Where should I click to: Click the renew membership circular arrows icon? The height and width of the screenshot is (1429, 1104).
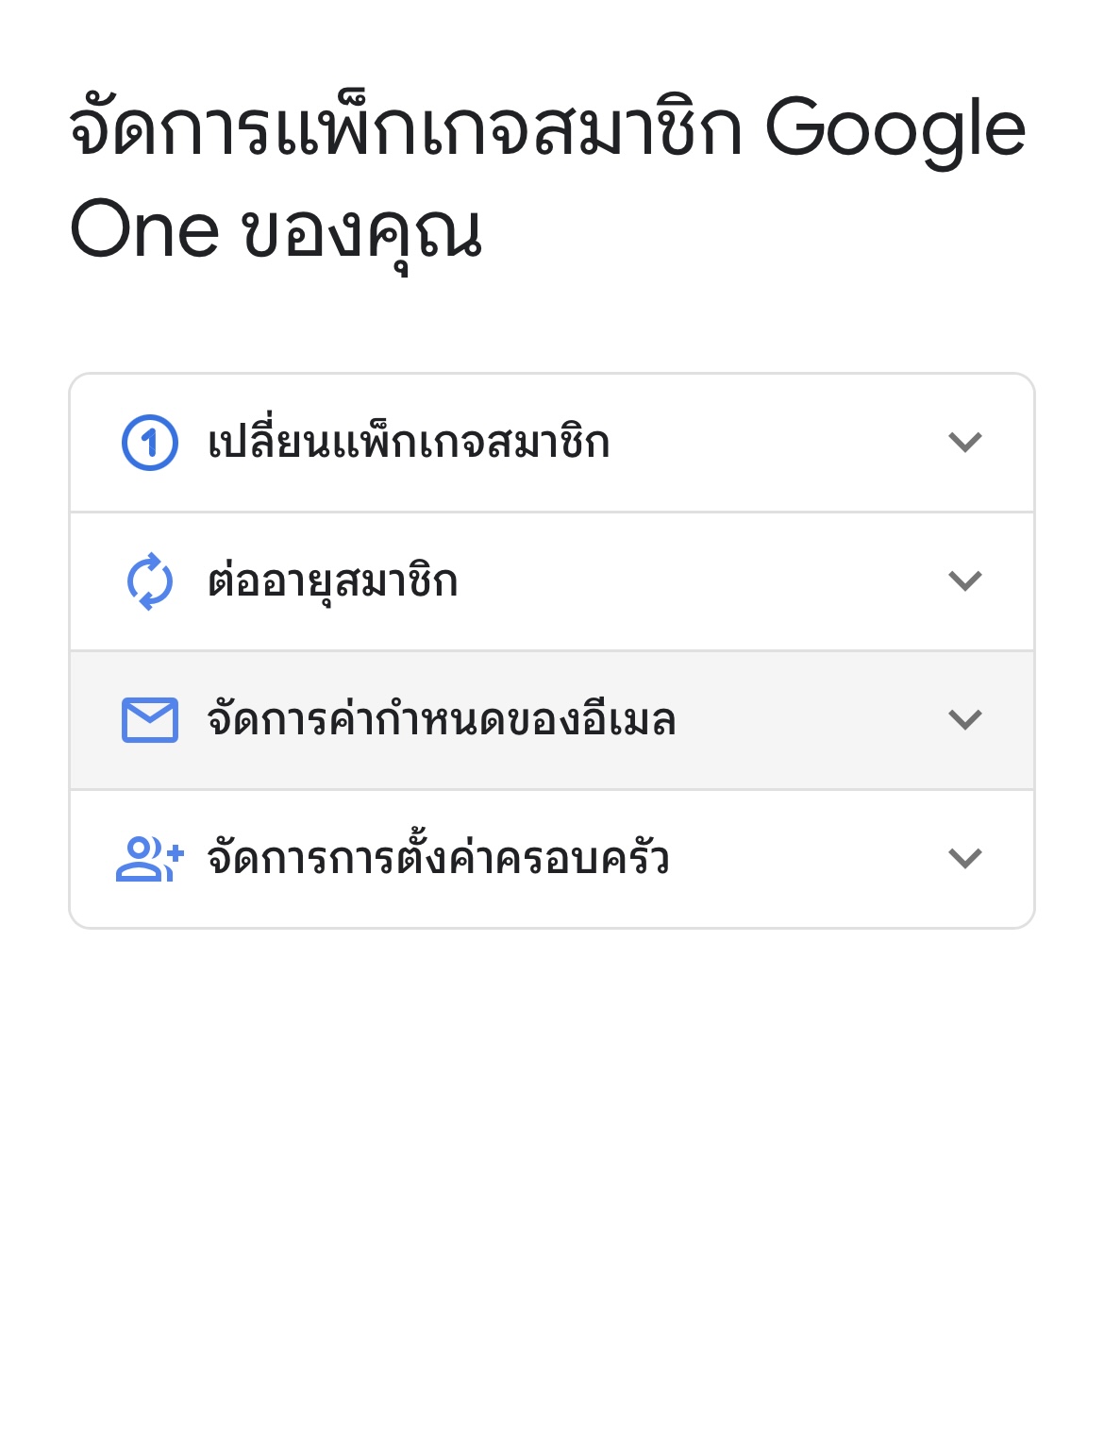pyautogui.click(x=149, y=581)
